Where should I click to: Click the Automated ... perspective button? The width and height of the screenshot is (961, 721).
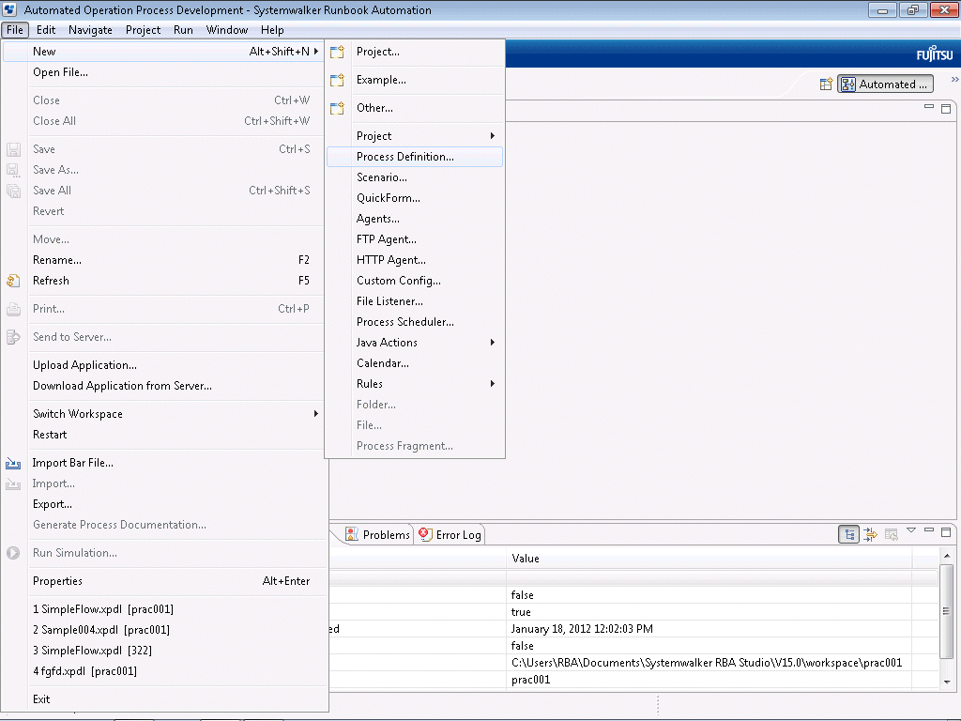coord(886,84)
